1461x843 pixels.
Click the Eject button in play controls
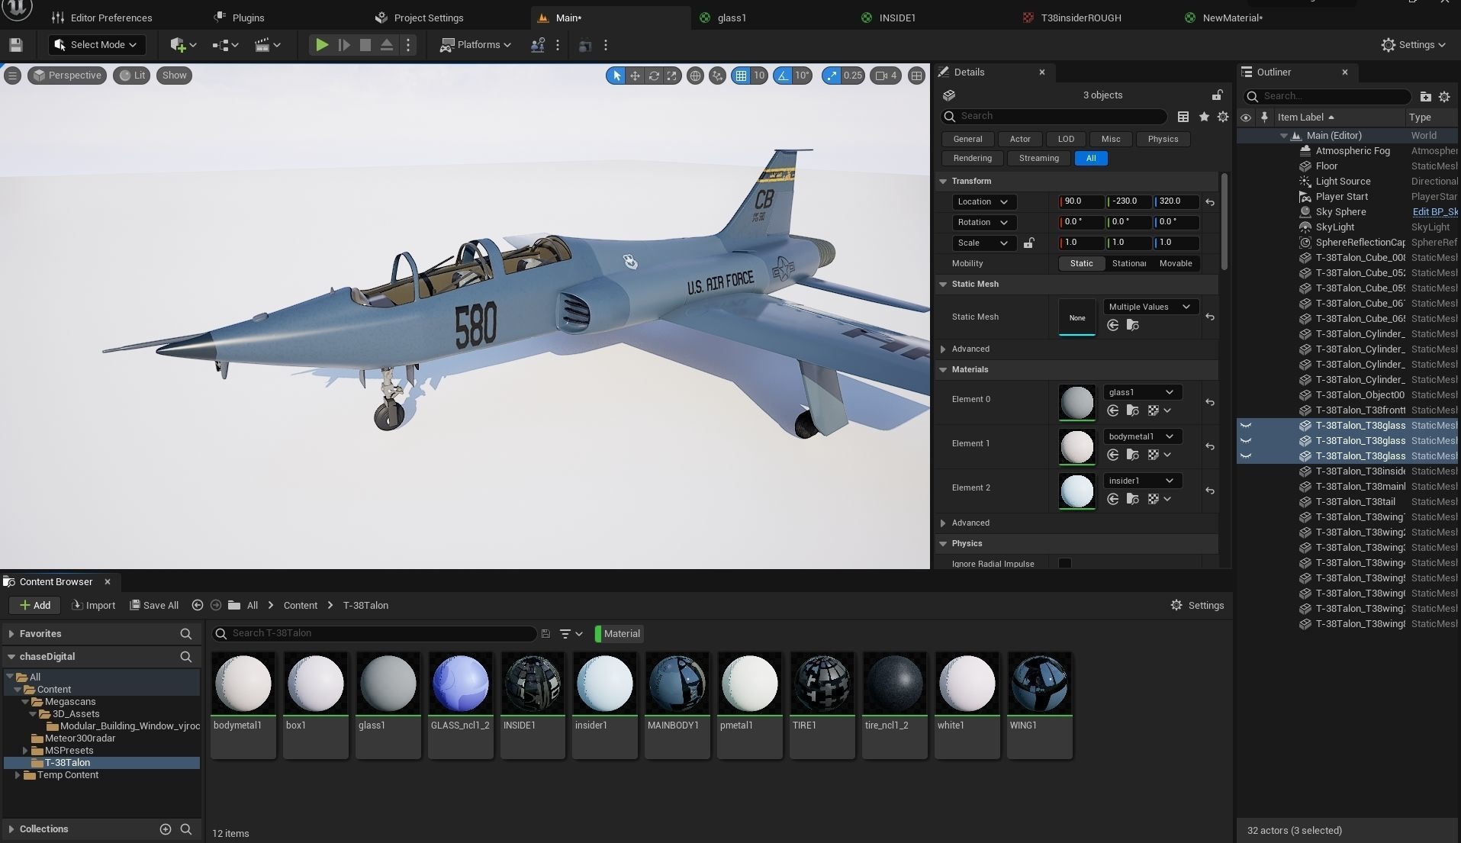tap(387, 45)
